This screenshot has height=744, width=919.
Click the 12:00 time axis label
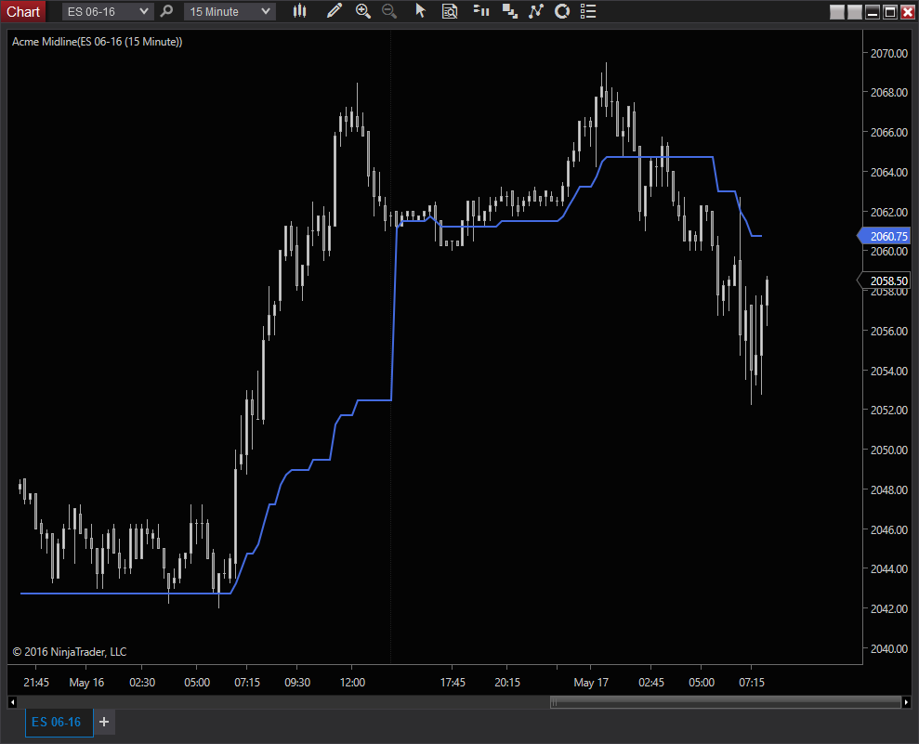pos(352,683)
